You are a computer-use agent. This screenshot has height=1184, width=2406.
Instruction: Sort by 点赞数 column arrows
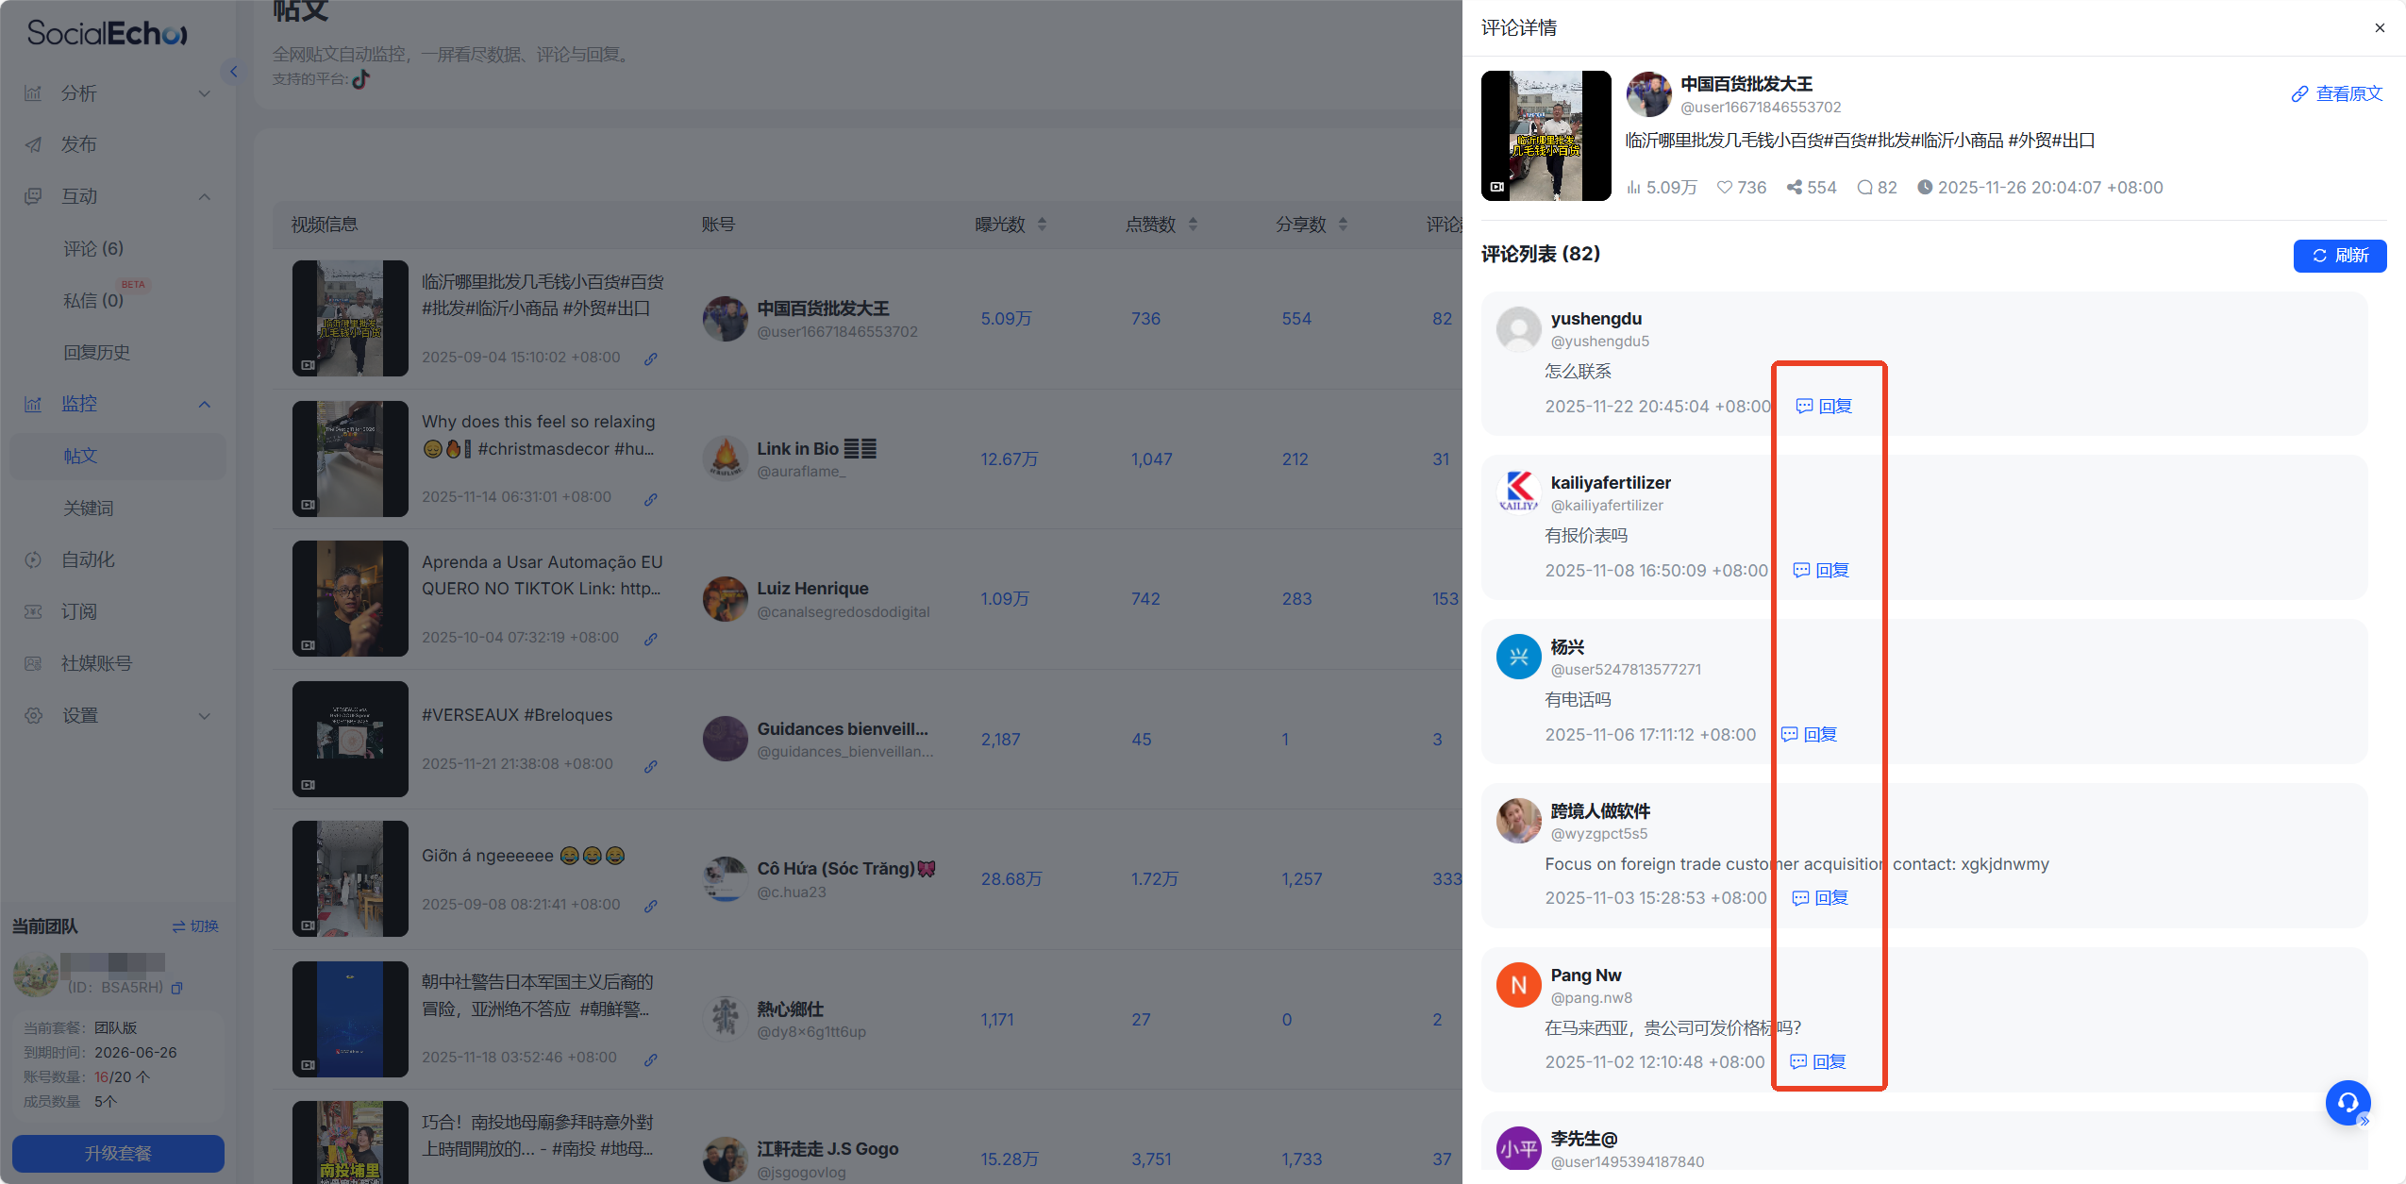click(1193, 225)
